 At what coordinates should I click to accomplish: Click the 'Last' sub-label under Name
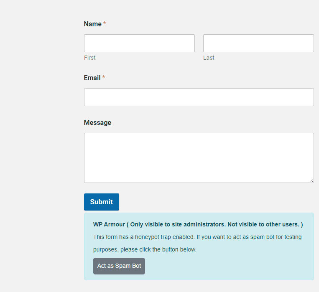pyautogui.click(x=209, y=58)
